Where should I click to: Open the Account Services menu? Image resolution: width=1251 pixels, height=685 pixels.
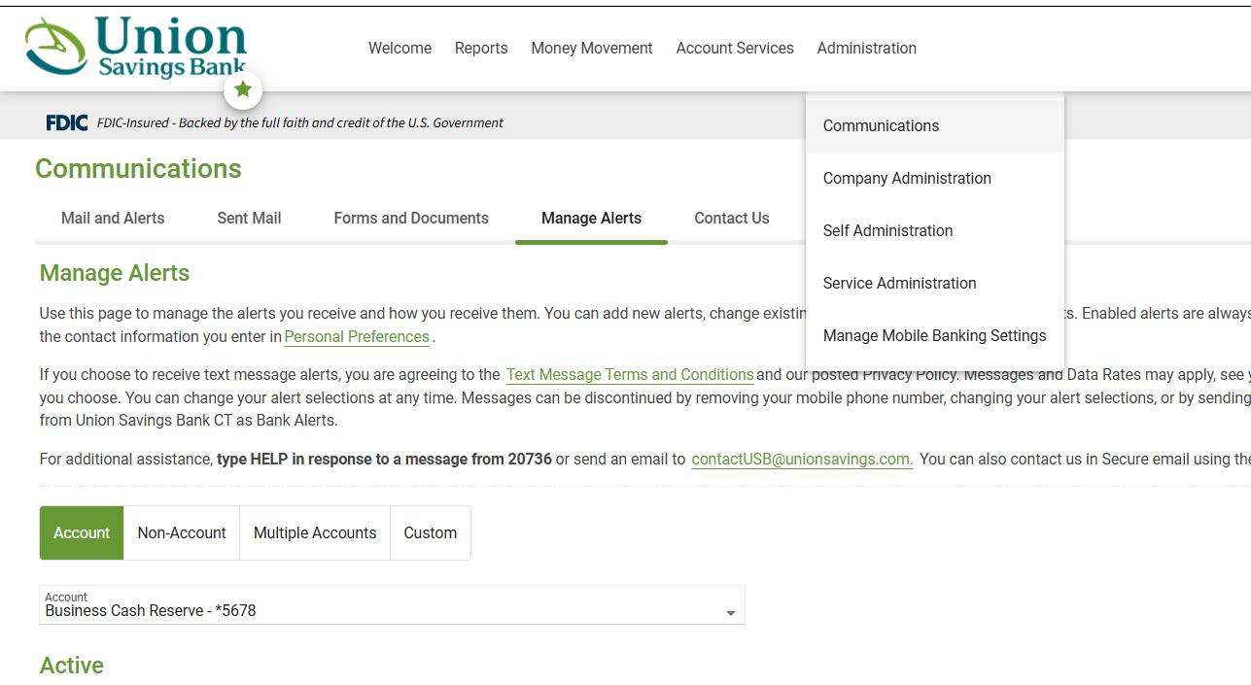[735, 48]
